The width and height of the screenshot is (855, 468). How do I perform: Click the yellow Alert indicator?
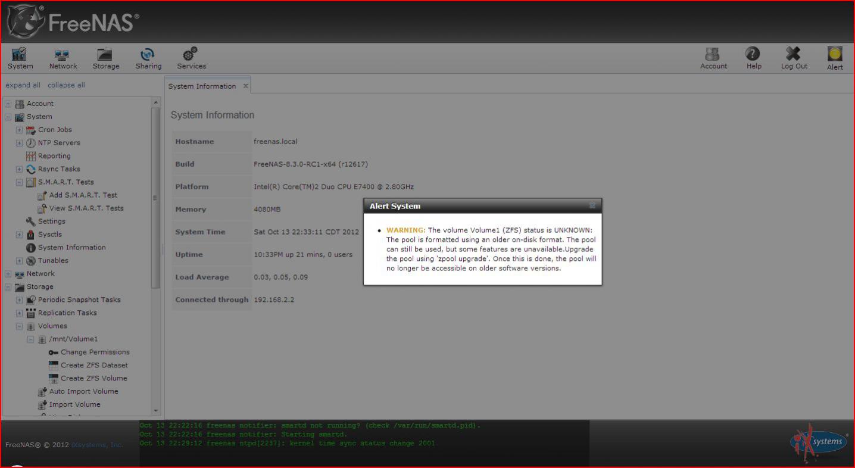[x=835, y=54]
